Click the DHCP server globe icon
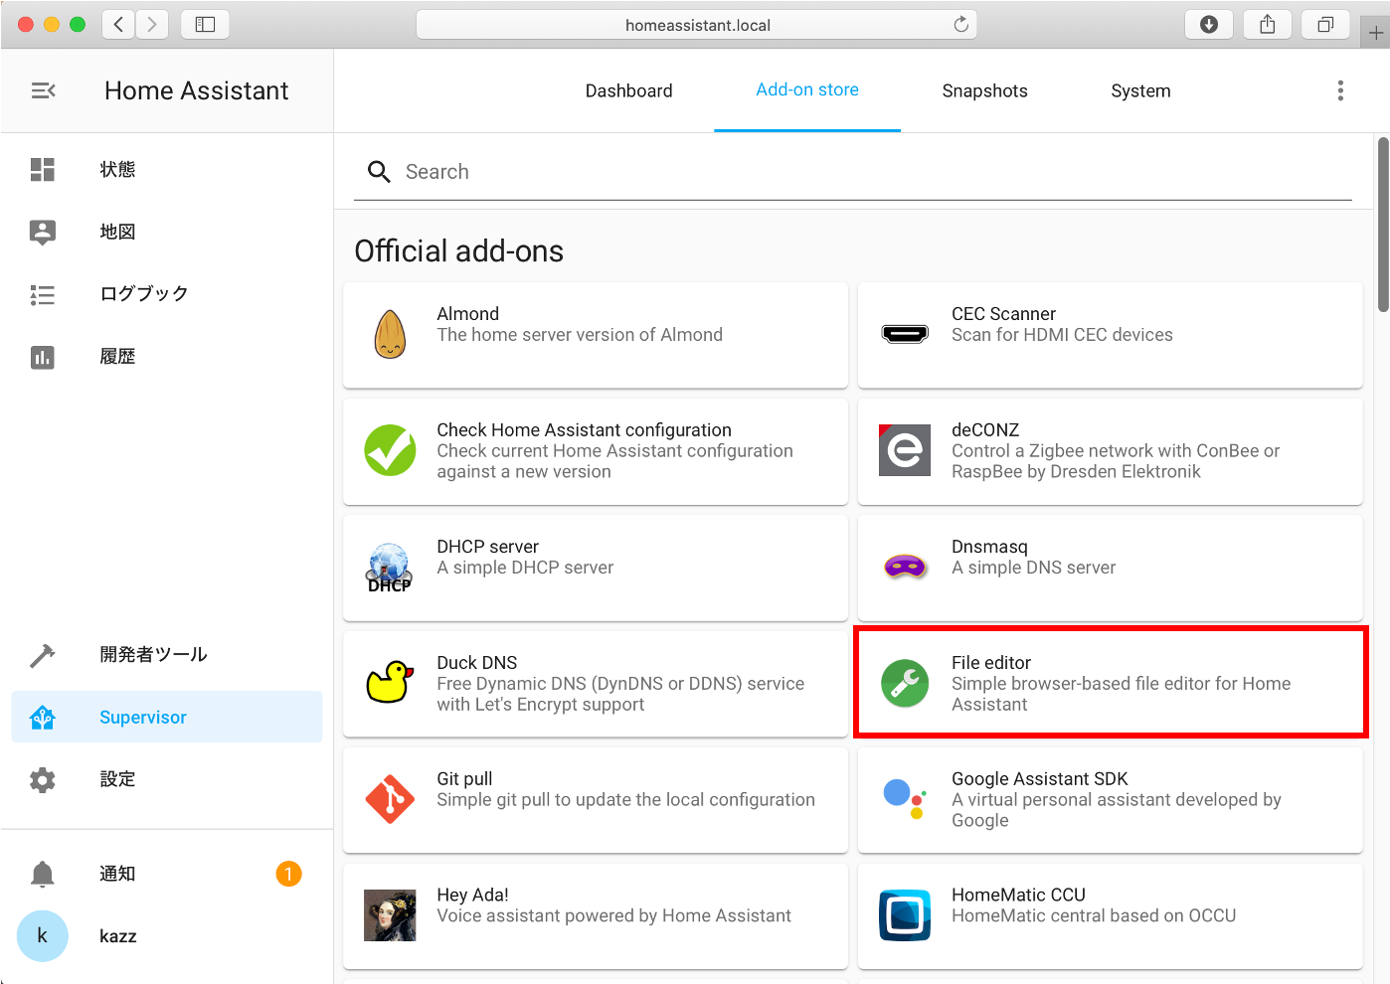This screenshot has width=1390, height=984. point(390,568)
